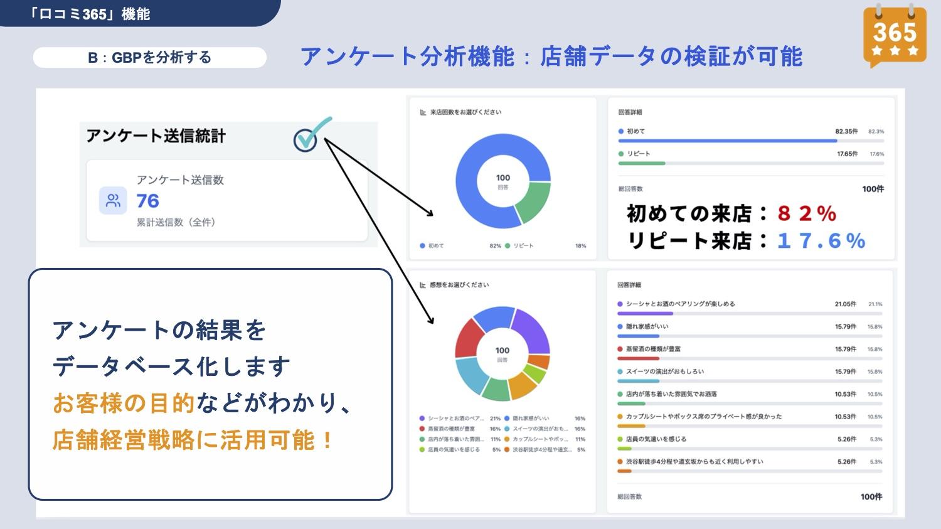Screen dimensions: 941x529
Task: Click the purple dot beside シーシャとお酒のペアリングが楽しめる
Action: [620, 304]
